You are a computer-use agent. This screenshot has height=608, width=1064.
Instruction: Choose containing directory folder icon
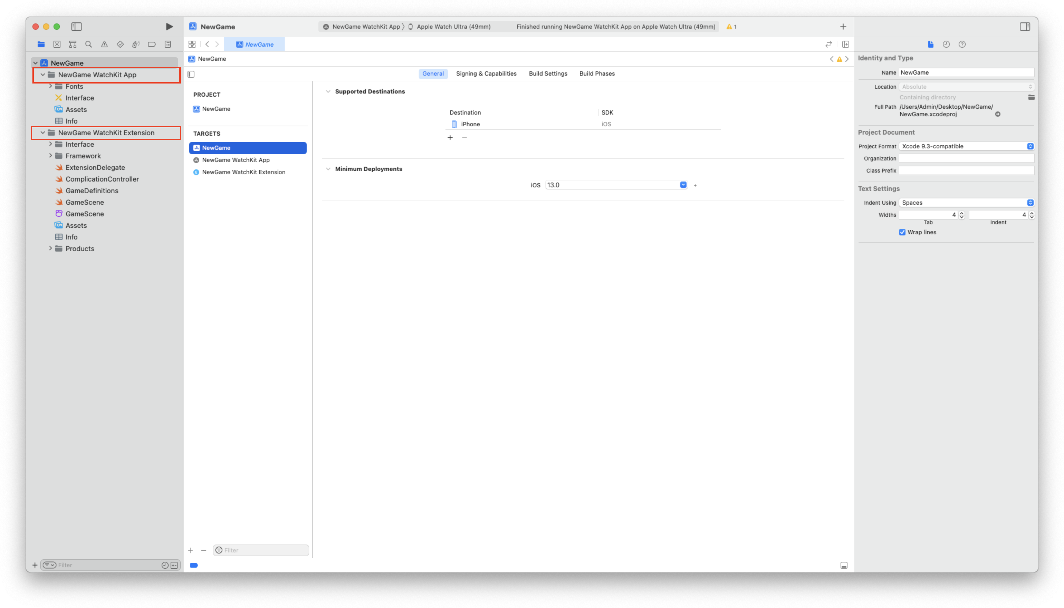coord(1031,97)
